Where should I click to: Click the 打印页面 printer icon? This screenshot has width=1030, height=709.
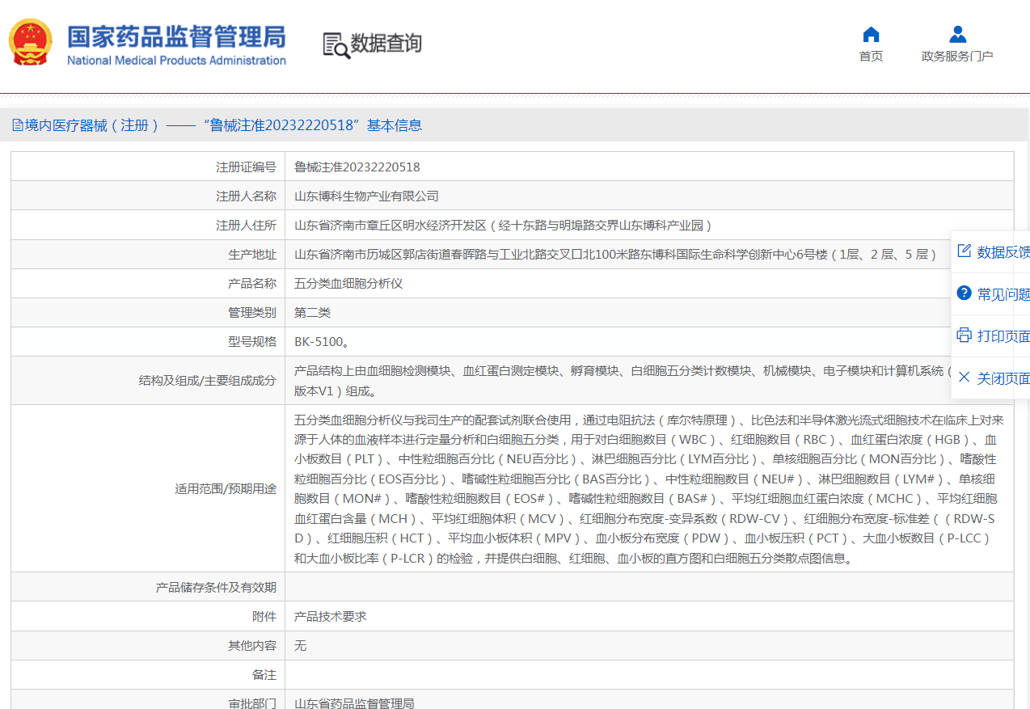[964, 336]
